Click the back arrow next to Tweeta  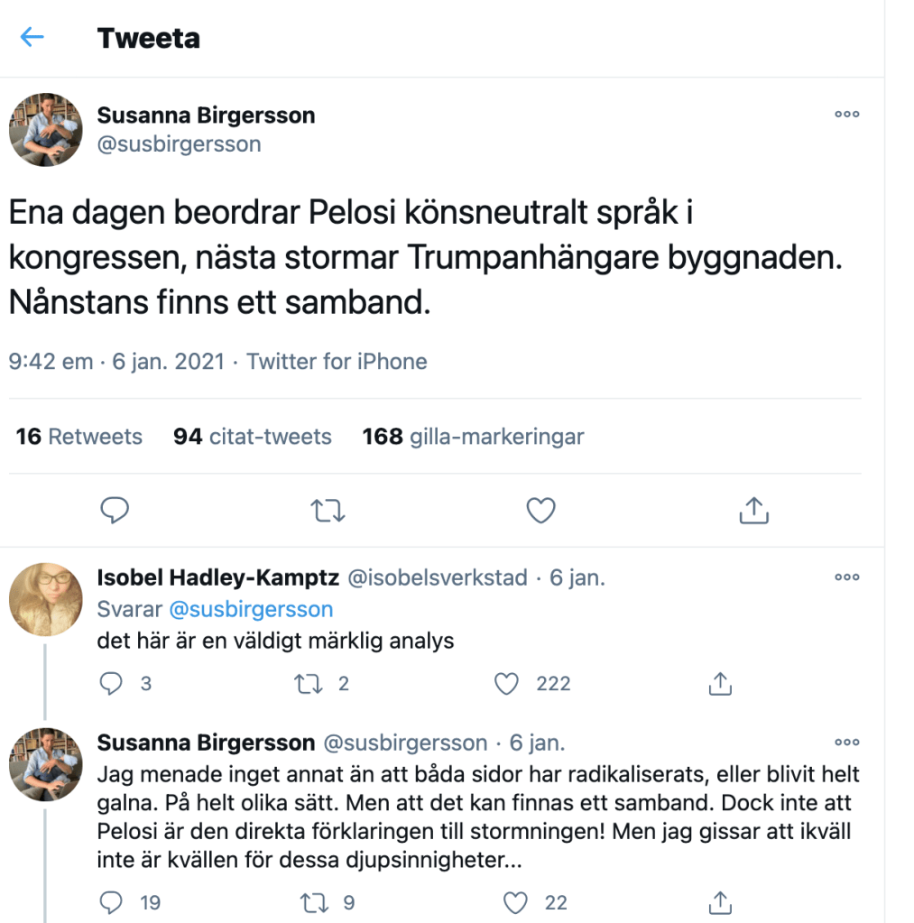[x=32, y=38]
